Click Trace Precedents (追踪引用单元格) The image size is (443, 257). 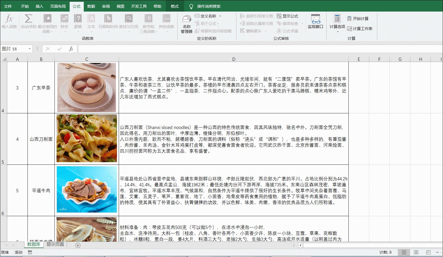[x=256, y=16]
